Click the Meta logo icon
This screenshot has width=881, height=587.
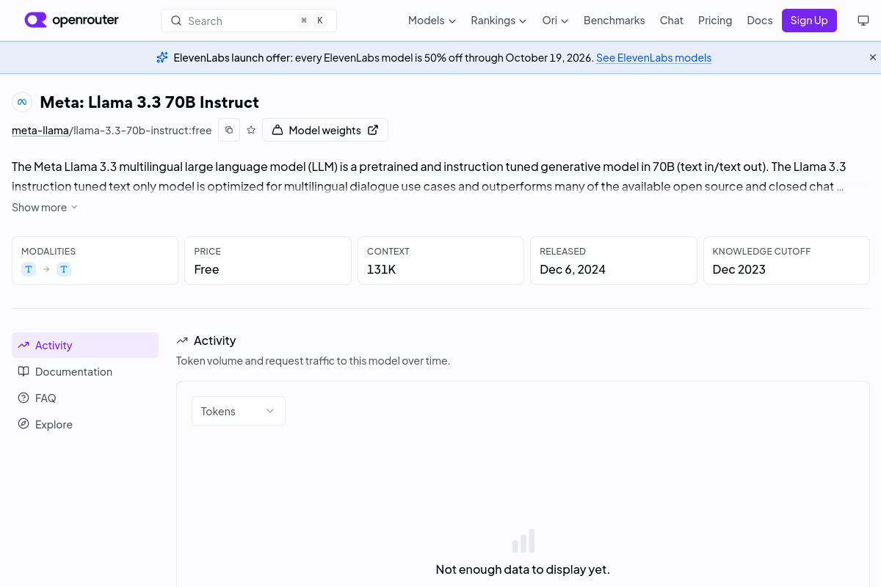click(22, 102)
